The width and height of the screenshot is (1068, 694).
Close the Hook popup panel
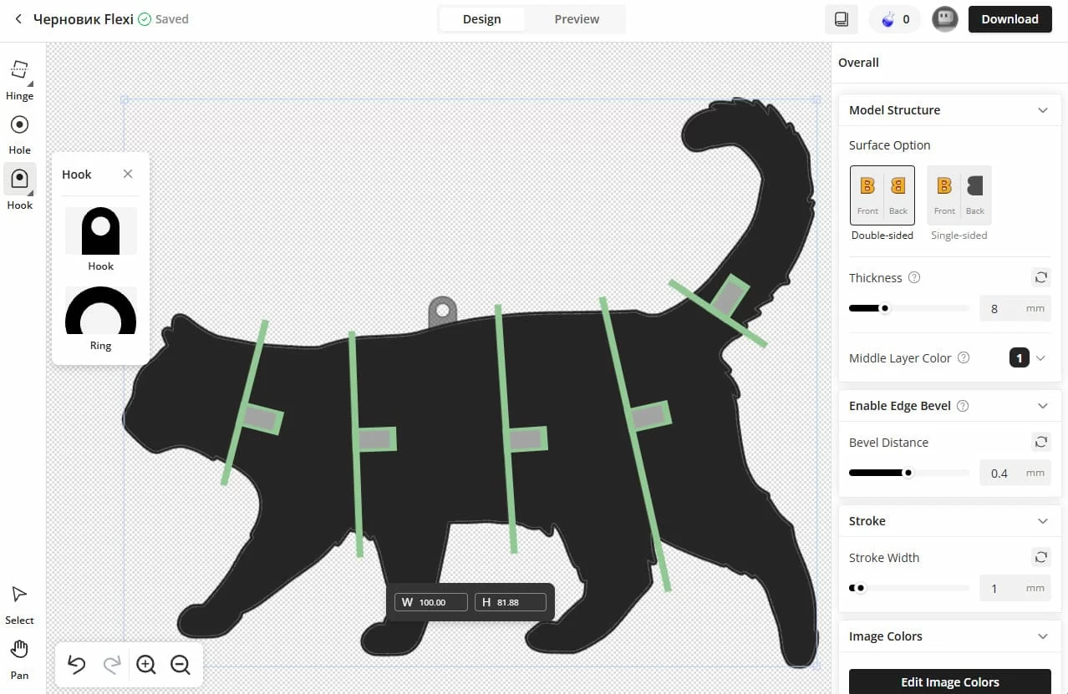[128, 174]
